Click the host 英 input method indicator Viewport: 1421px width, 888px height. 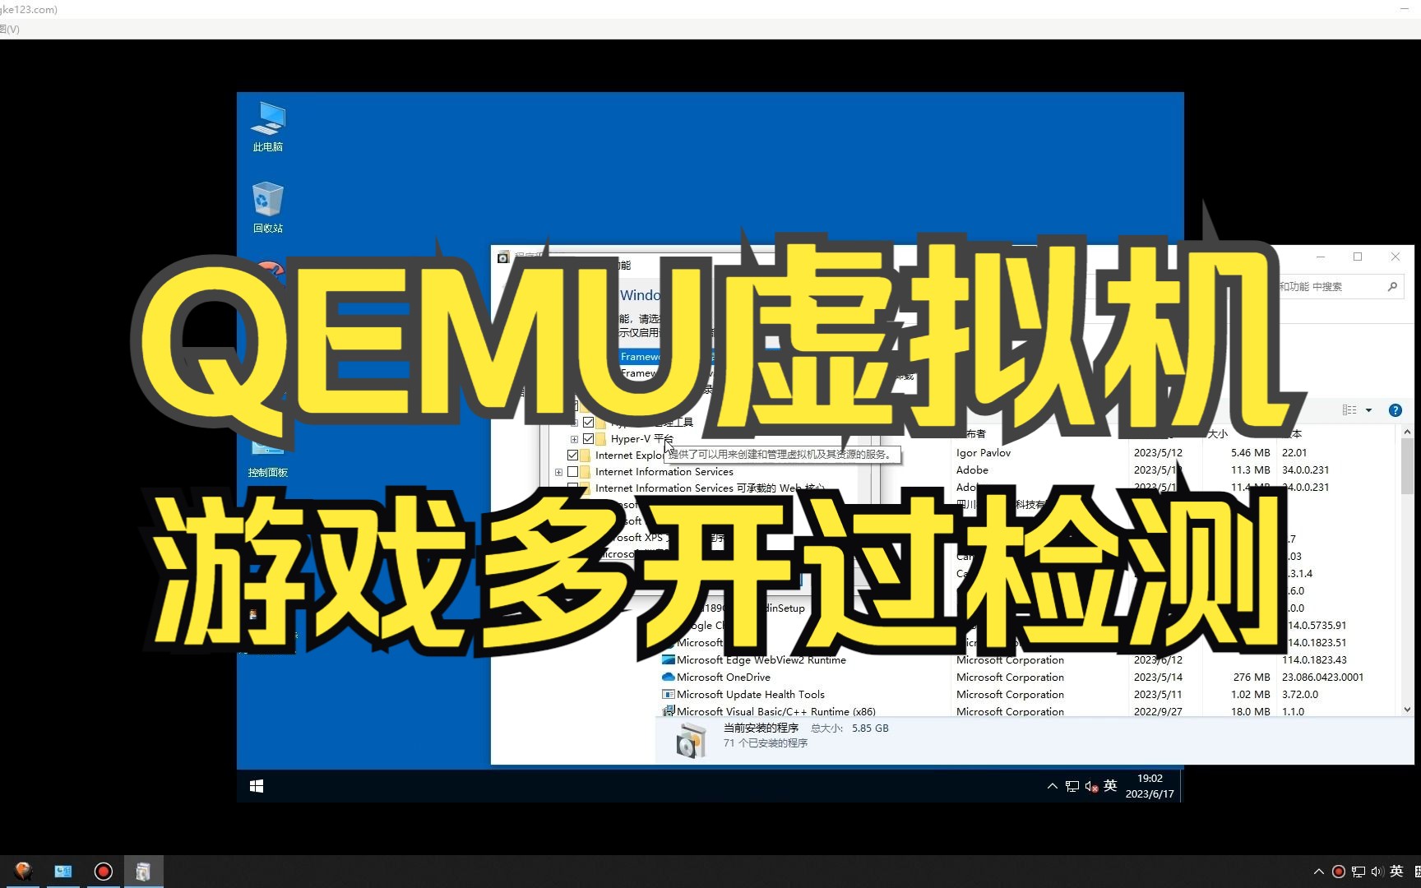(1396, 872)
